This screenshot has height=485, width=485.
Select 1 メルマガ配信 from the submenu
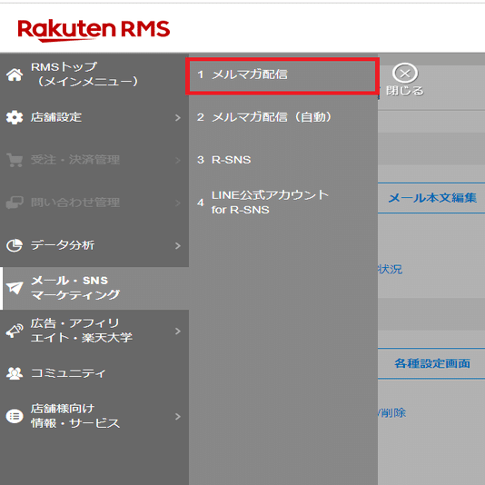click(282, 74)
